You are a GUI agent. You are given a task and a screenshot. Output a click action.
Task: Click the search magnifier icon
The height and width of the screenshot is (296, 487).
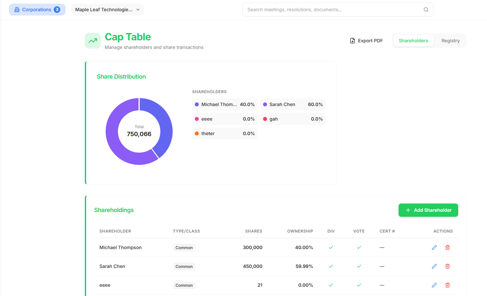click(x=426, y=10)
